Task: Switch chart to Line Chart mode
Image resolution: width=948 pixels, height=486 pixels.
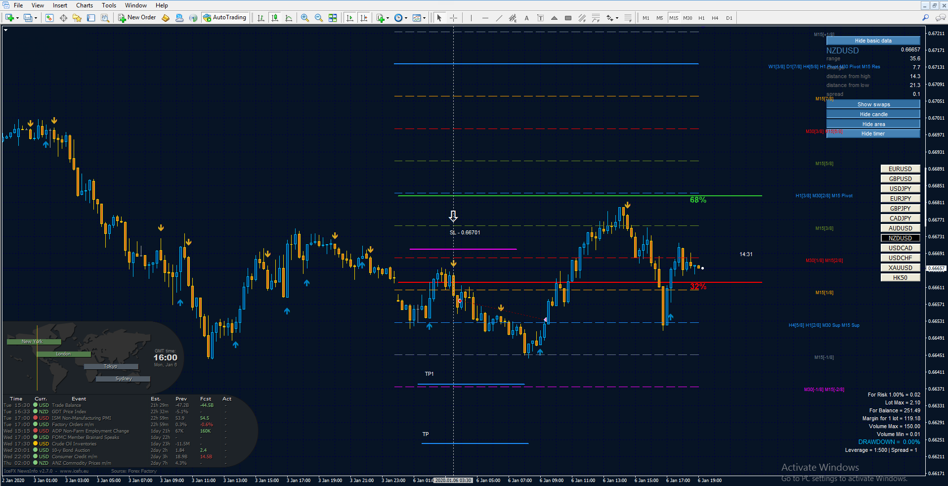Action: tap(289, 18)
